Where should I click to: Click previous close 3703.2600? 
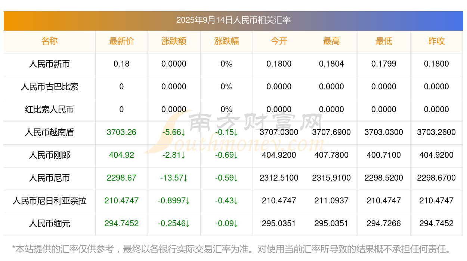tap(436, 132)
